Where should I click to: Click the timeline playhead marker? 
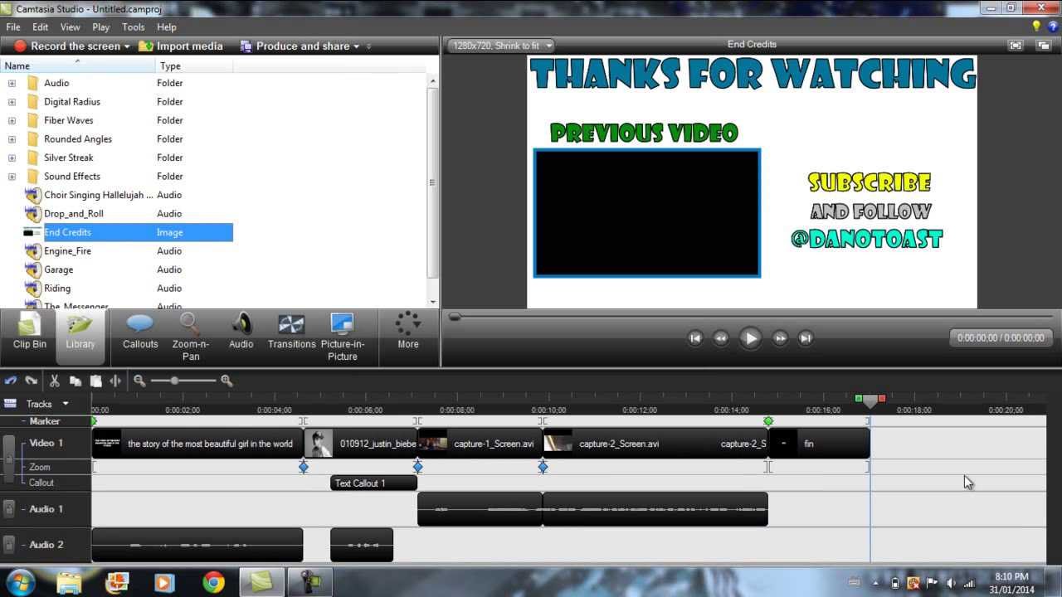pos(870,400)
